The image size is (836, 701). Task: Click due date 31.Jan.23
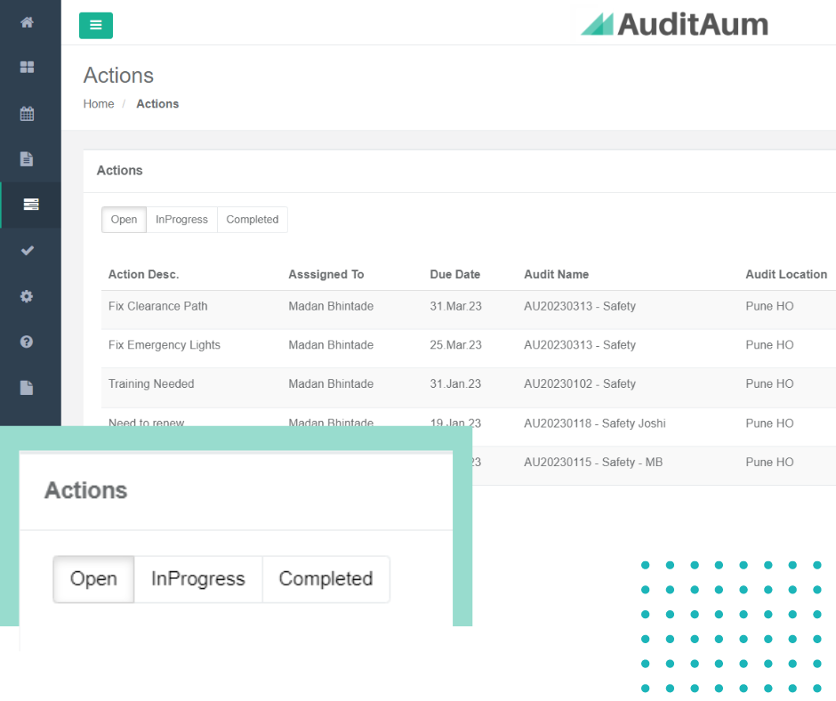click(455, 384)
